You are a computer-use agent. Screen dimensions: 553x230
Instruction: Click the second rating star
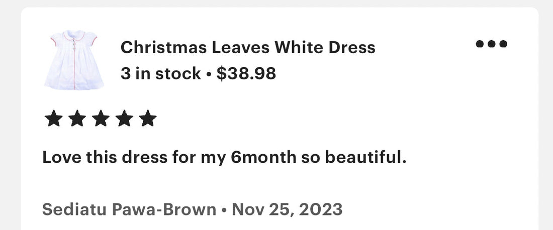tap(77, 119)
